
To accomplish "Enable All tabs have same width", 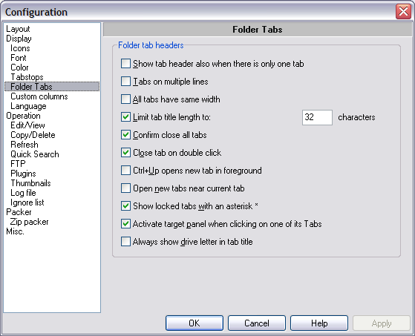I will (125, 99).
